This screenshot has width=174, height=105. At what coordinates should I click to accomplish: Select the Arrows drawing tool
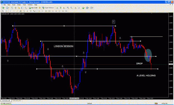point(34,11)
